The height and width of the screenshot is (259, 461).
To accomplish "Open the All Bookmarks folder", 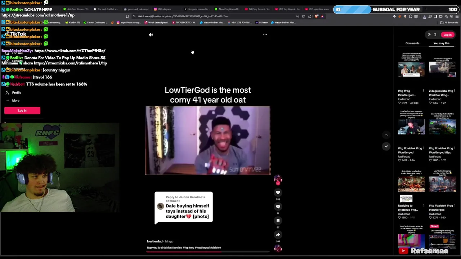I will pos(449,23).
